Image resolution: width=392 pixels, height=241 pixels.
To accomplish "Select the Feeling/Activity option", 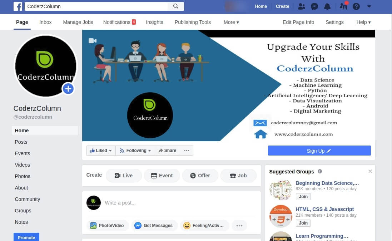I will [x=204, y=226].
